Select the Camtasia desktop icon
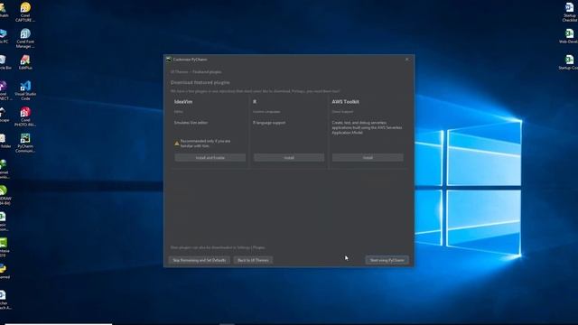Viewport: 578px width, 325px height. coord(4,246)
